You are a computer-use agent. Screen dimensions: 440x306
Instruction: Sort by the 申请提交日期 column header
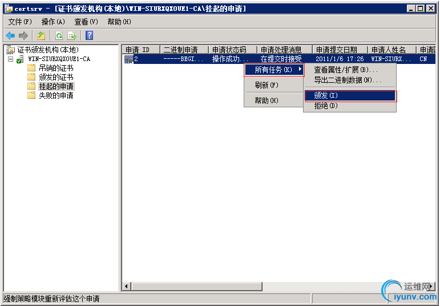(x=340, y=50)
